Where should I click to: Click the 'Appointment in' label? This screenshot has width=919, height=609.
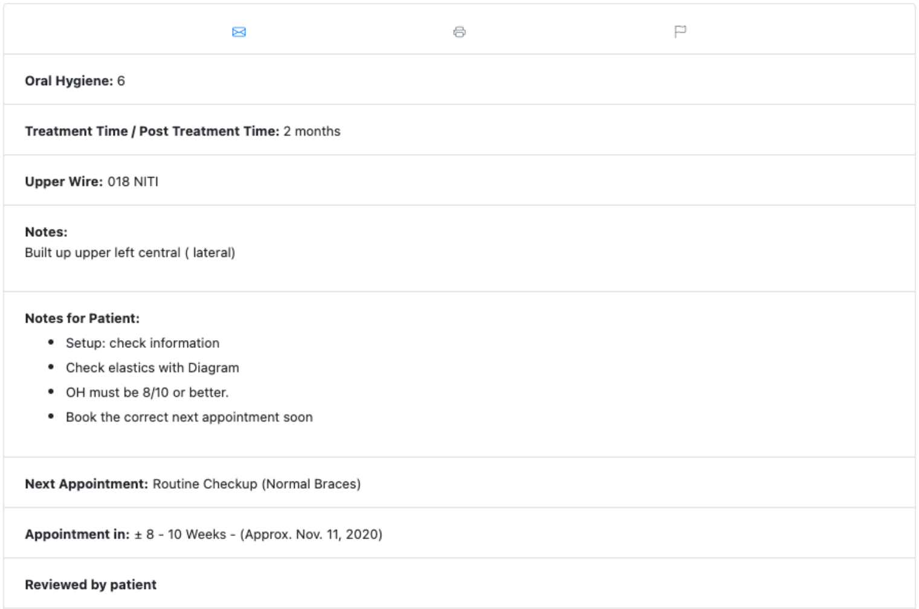(77, 535)
